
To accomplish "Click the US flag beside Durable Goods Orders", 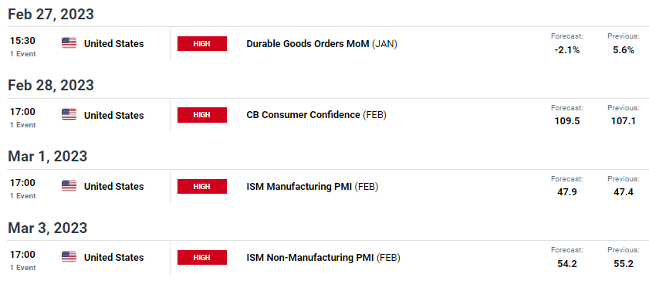I will pyautogui.click(x=69, y=43).
